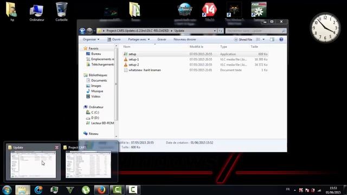Open the green Camtasia taskbar icon

click(117, 190)
